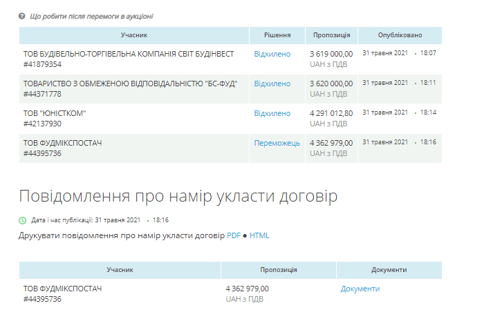Viewport: 502px width, 321px height.
Task: Select participant ТОВАРИСТВО З ОБМЕЖЕНОЮ ВІДПОВІДАЛЬНІСТЮ "БС-ФУД"
Action: [130, 84]
